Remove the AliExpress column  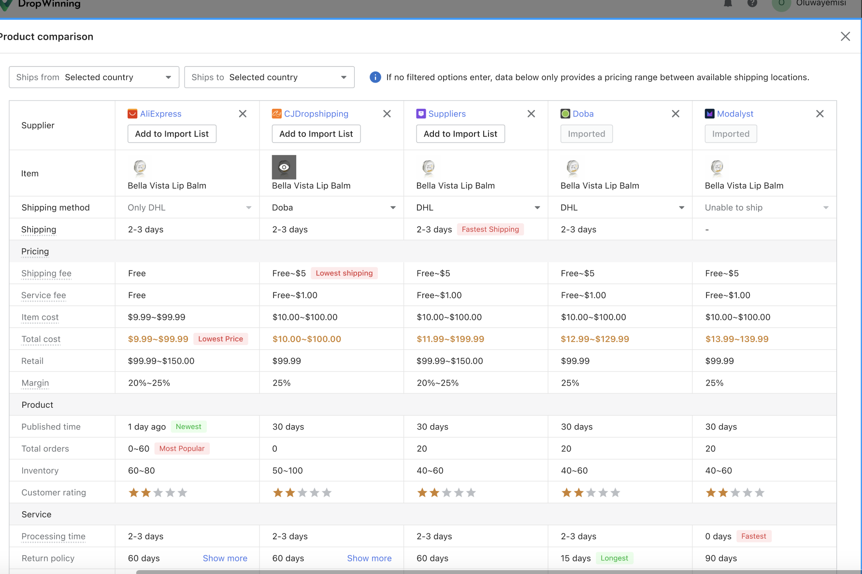click(x=243, y=114)
